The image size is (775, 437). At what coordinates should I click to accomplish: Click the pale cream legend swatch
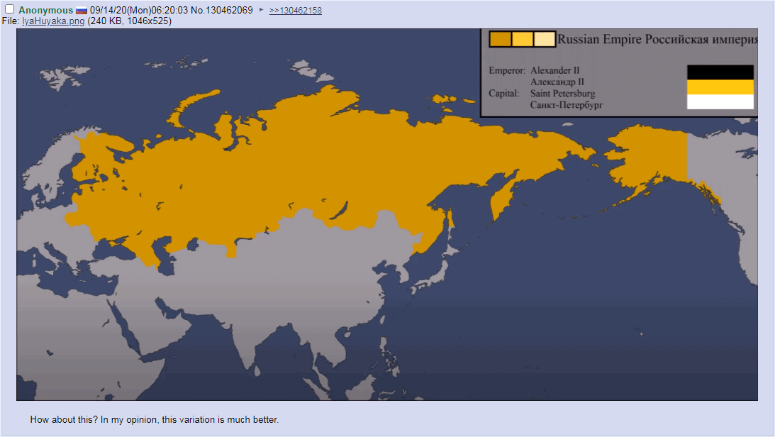point(544,39)
